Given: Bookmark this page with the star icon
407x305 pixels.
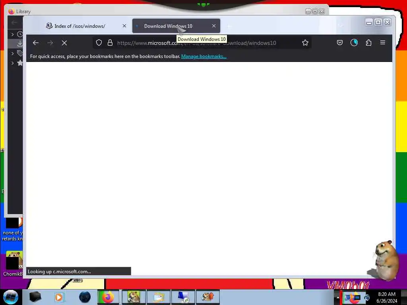Looking at the screenshot, I should (x=305, y=42).
